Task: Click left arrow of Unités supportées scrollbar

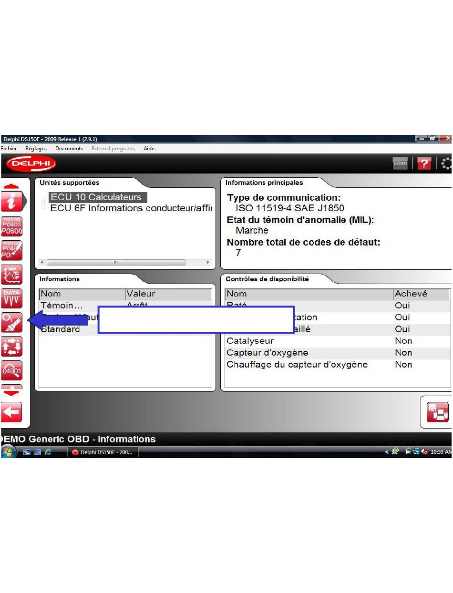Action: pos(42,262)
